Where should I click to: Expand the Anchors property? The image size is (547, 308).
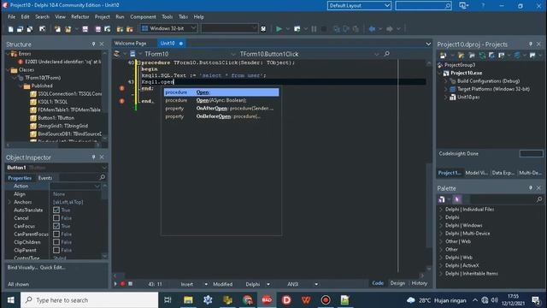(x=9, y=202)
